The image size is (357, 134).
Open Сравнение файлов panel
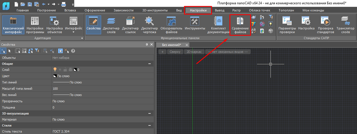pyautogui.click(x=240, y=25)
